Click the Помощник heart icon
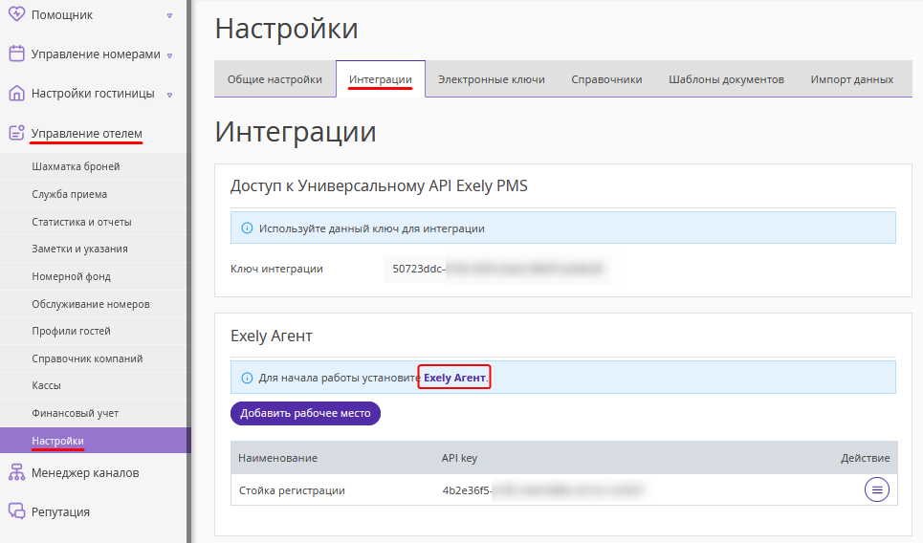The image size is (923, 543). tap(16, 14)
